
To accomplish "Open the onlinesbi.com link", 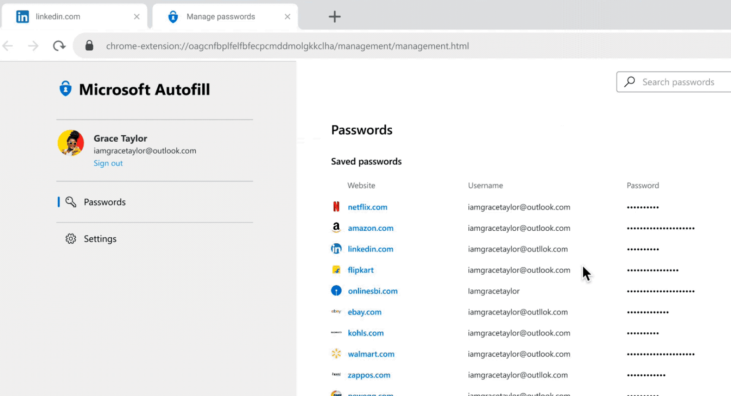I will (x=373, y=291).
